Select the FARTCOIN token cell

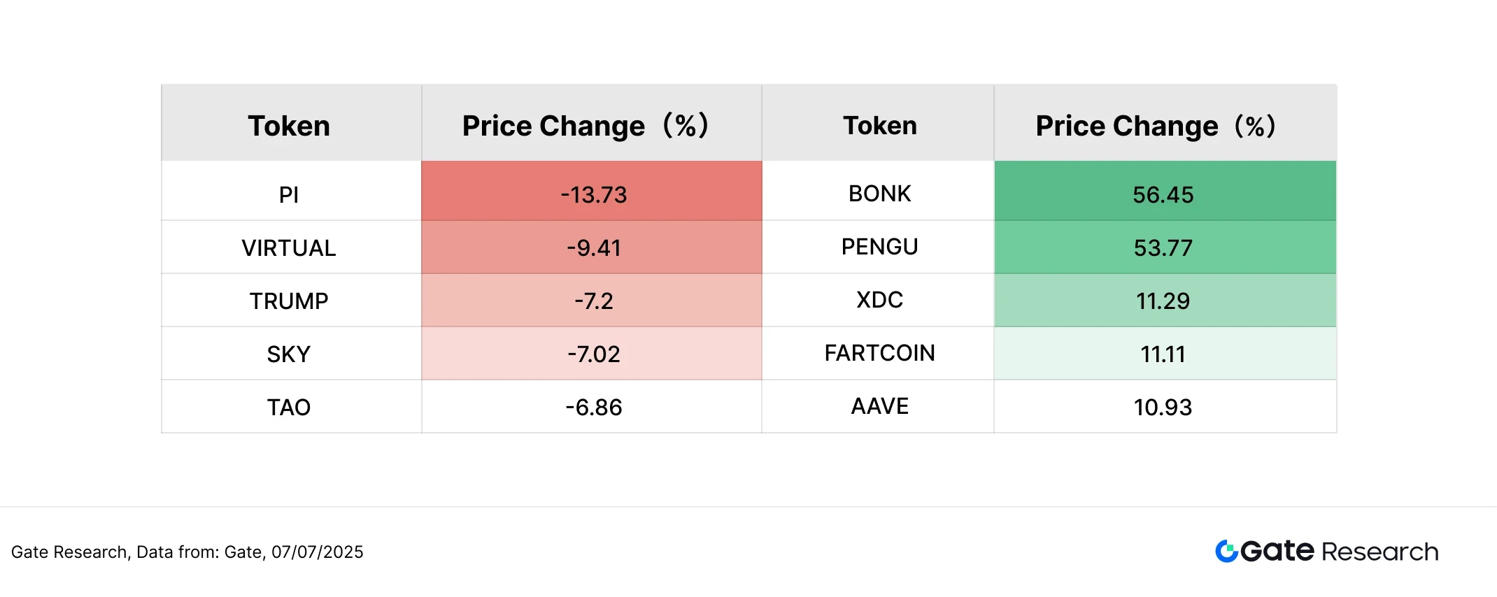879,353
